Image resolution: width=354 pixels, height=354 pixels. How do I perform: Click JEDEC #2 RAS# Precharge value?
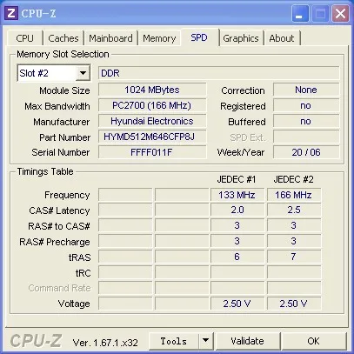(x=294, y=241)
